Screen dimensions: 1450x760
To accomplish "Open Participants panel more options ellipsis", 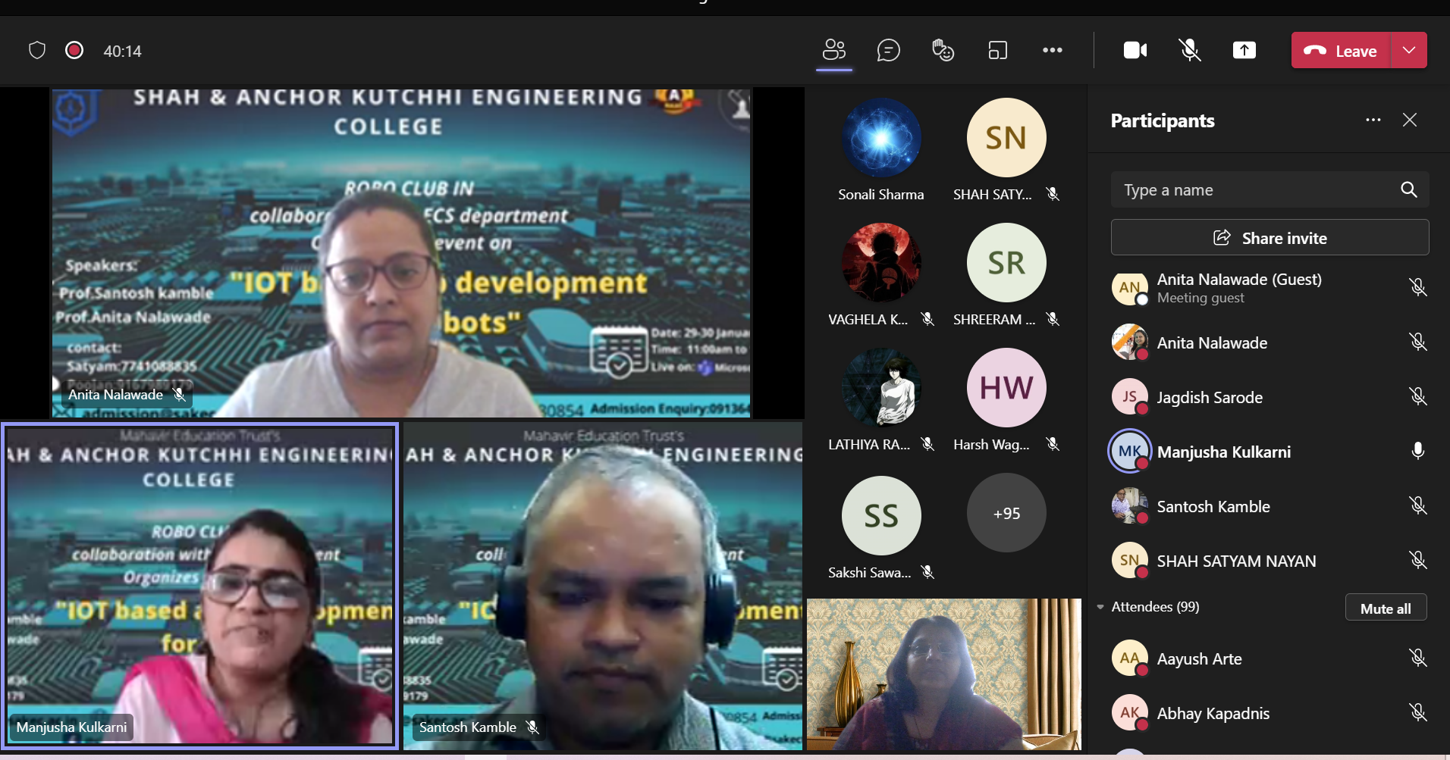I will [1373, 120].
